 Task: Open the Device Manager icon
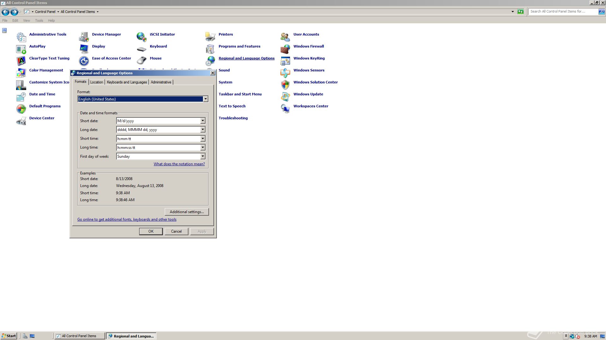84,37
